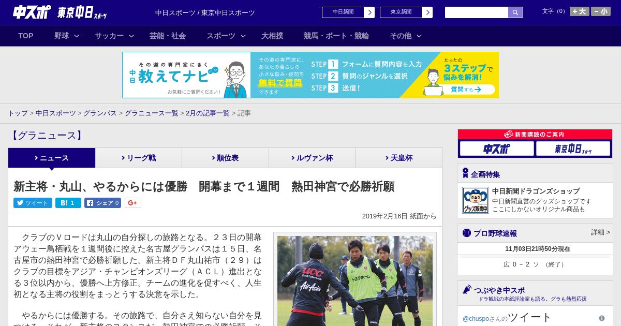Share article with Twitter ツイート button

click(x=33, y=203)
